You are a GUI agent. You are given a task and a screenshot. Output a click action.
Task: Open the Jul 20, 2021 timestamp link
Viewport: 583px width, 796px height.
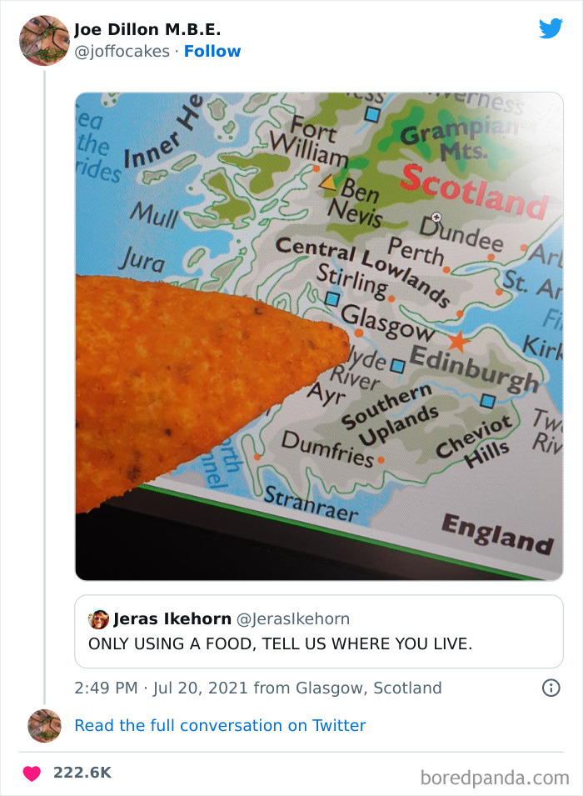click(192, 688)
